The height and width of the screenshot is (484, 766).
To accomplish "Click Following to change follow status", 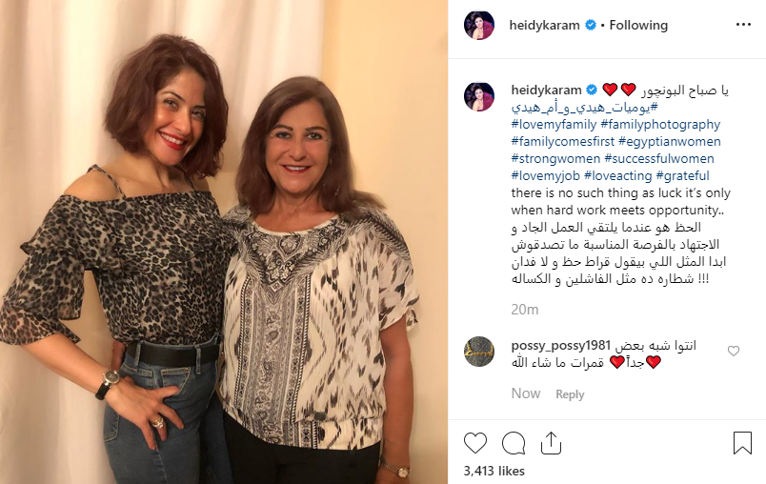I will coord(638,25).
